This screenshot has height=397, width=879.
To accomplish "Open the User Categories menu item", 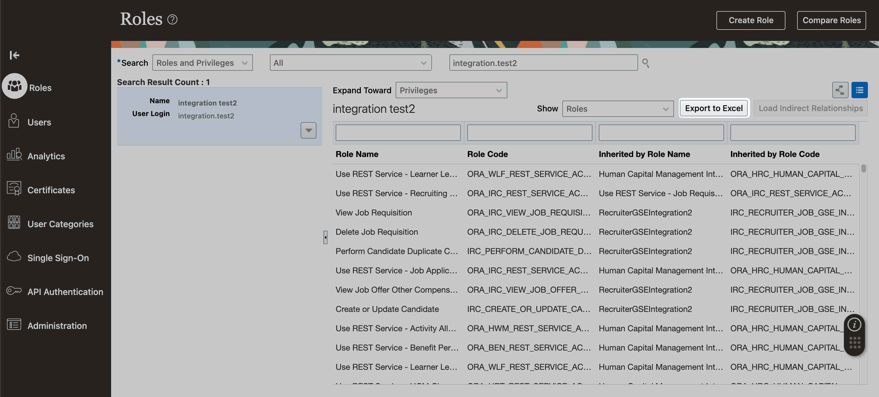I will [61, 224].
